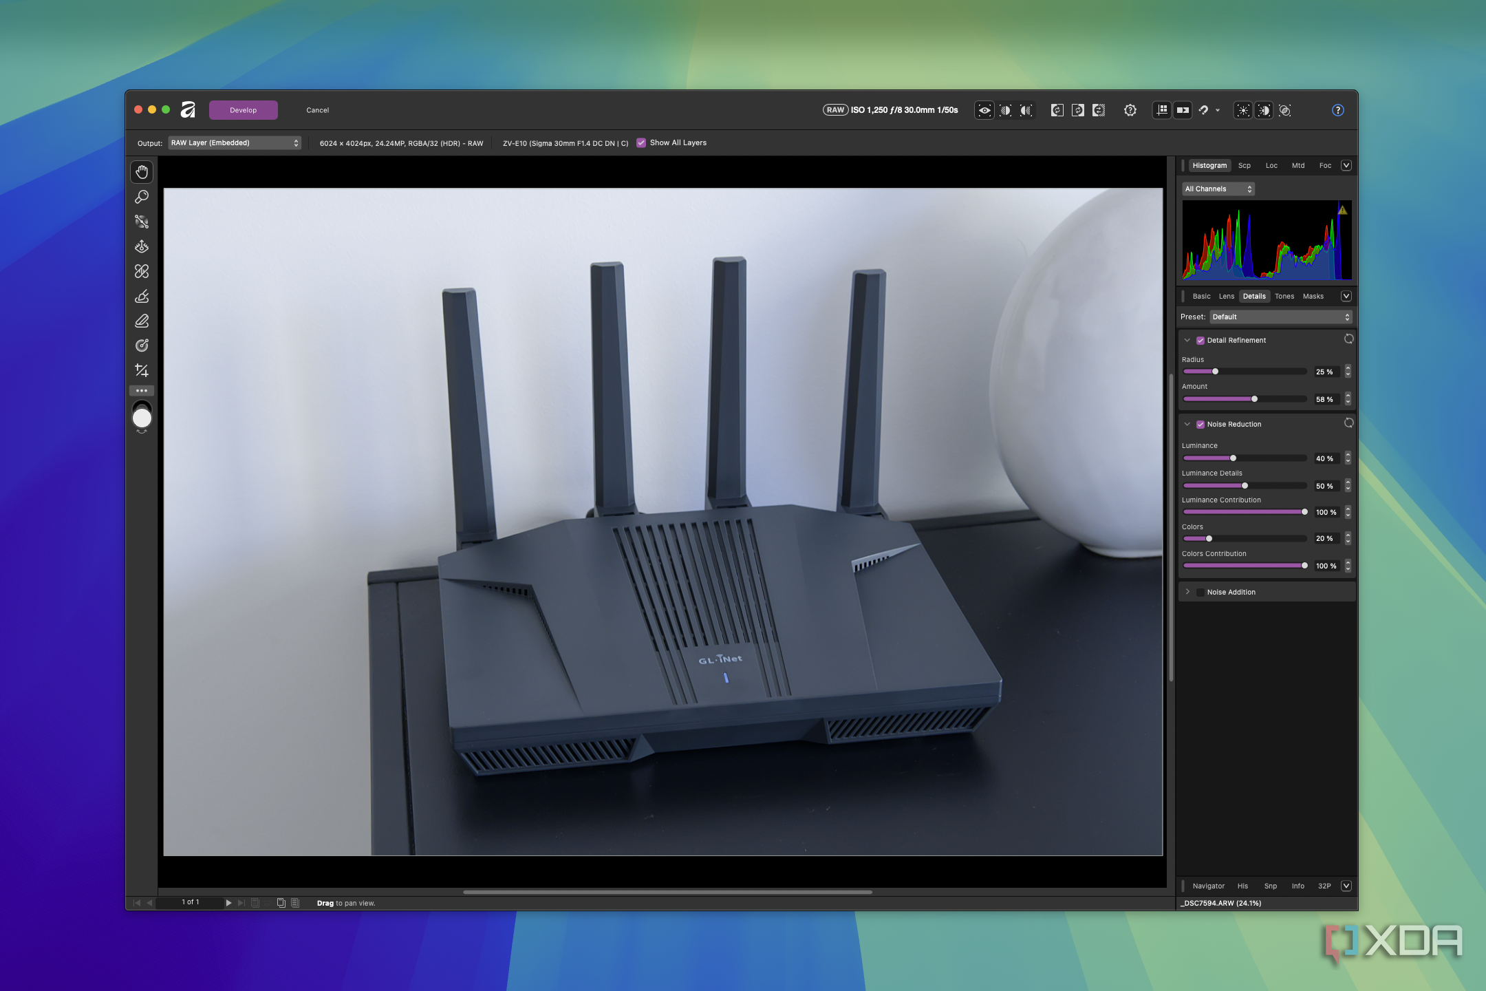The width and height of the screenshot is (1486, 991).
Task: Click the Radius slider handle
Action: (x=1215, y=372)
